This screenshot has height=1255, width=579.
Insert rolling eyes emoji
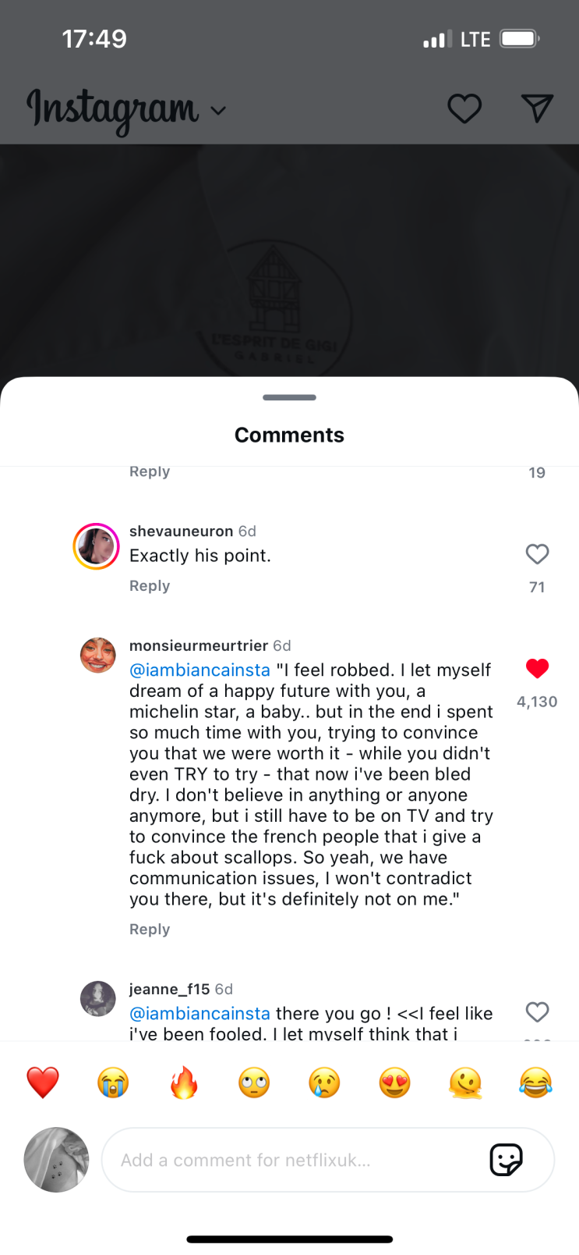pyautogui.click(x=254, y=1083)
